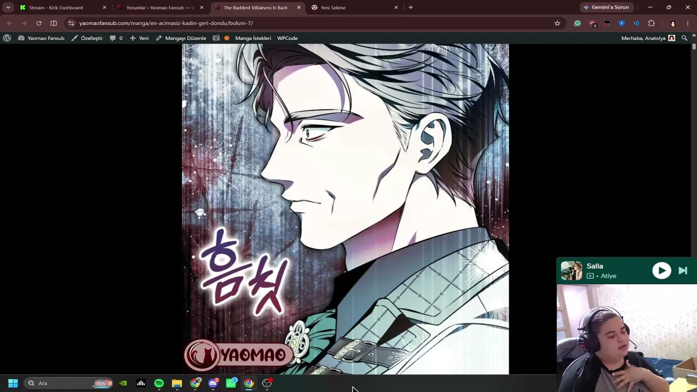View the manga page panel image
The image size is (697, 392).
[x=345, y=209]
